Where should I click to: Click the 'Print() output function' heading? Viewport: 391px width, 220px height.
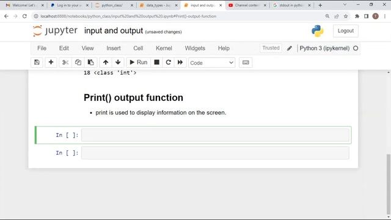pyautogui.click(x=133, y=98)
